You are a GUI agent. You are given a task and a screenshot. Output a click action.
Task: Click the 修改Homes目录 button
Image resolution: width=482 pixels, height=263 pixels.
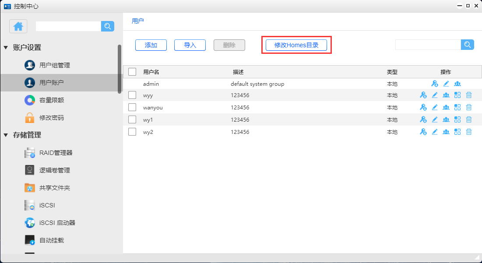[296, 45]
